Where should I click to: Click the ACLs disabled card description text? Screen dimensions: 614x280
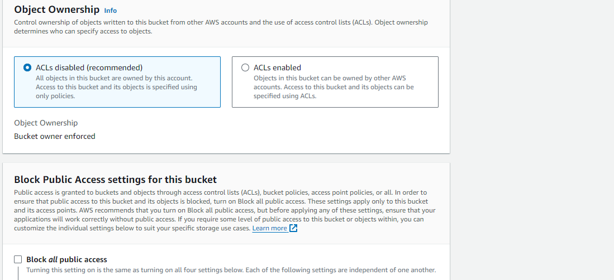[116, 87]
